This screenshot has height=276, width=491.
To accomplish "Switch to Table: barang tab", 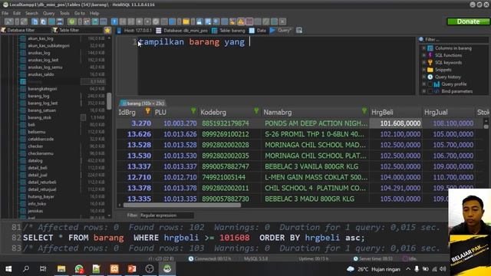I will pos(229,31).
